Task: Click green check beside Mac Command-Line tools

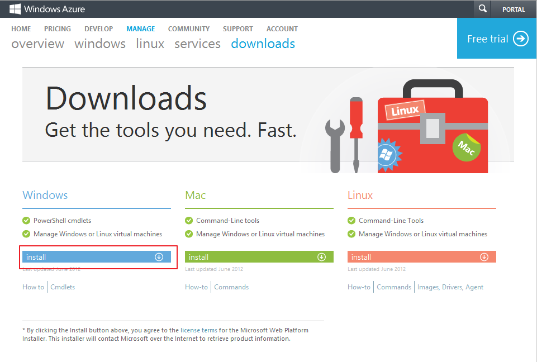Action: [189, 221]
